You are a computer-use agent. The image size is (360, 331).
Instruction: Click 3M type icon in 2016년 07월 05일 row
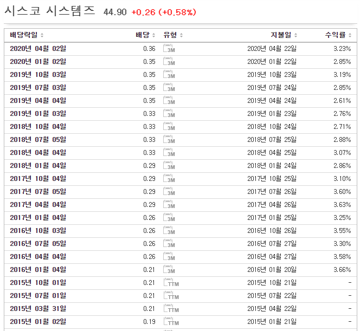169,243
